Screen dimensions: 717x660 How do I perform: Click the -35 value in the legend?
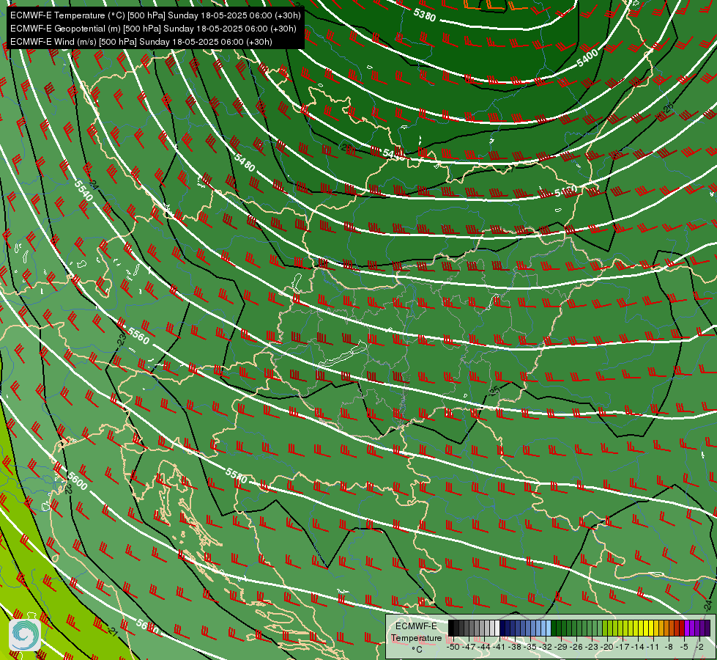530,648
